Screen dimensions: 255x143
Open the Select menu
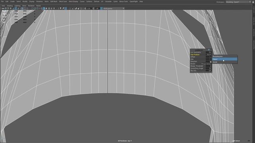coord(19,2)
